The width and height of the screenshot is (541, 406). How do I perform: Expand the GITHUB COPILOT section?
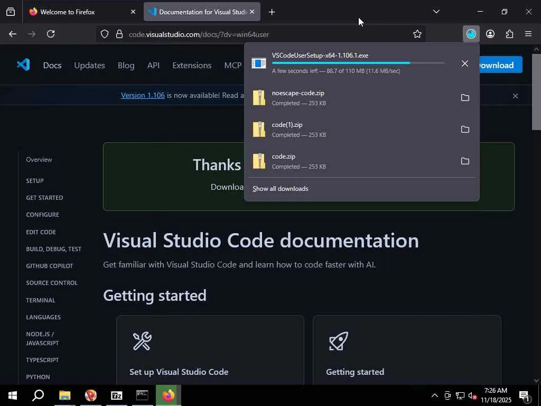pyautogui.click(x=50, y=266)
